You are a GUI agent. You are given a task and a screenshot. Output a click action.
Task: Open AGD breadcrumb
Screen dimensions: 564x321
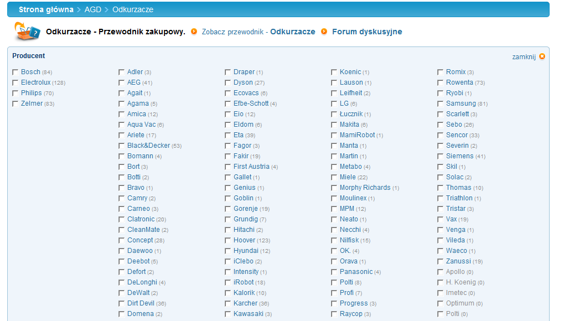tap(93, 9)
